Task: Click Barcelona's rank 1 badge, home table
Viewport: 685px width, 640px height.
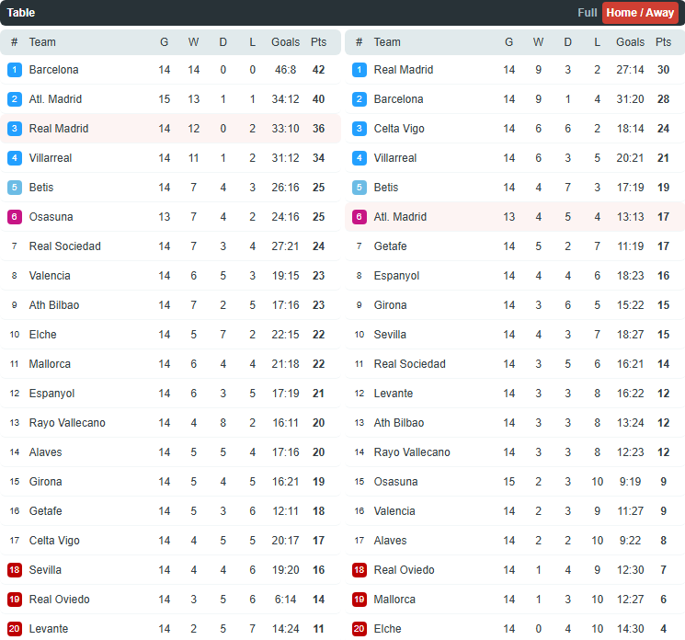Action: (15, 70)
